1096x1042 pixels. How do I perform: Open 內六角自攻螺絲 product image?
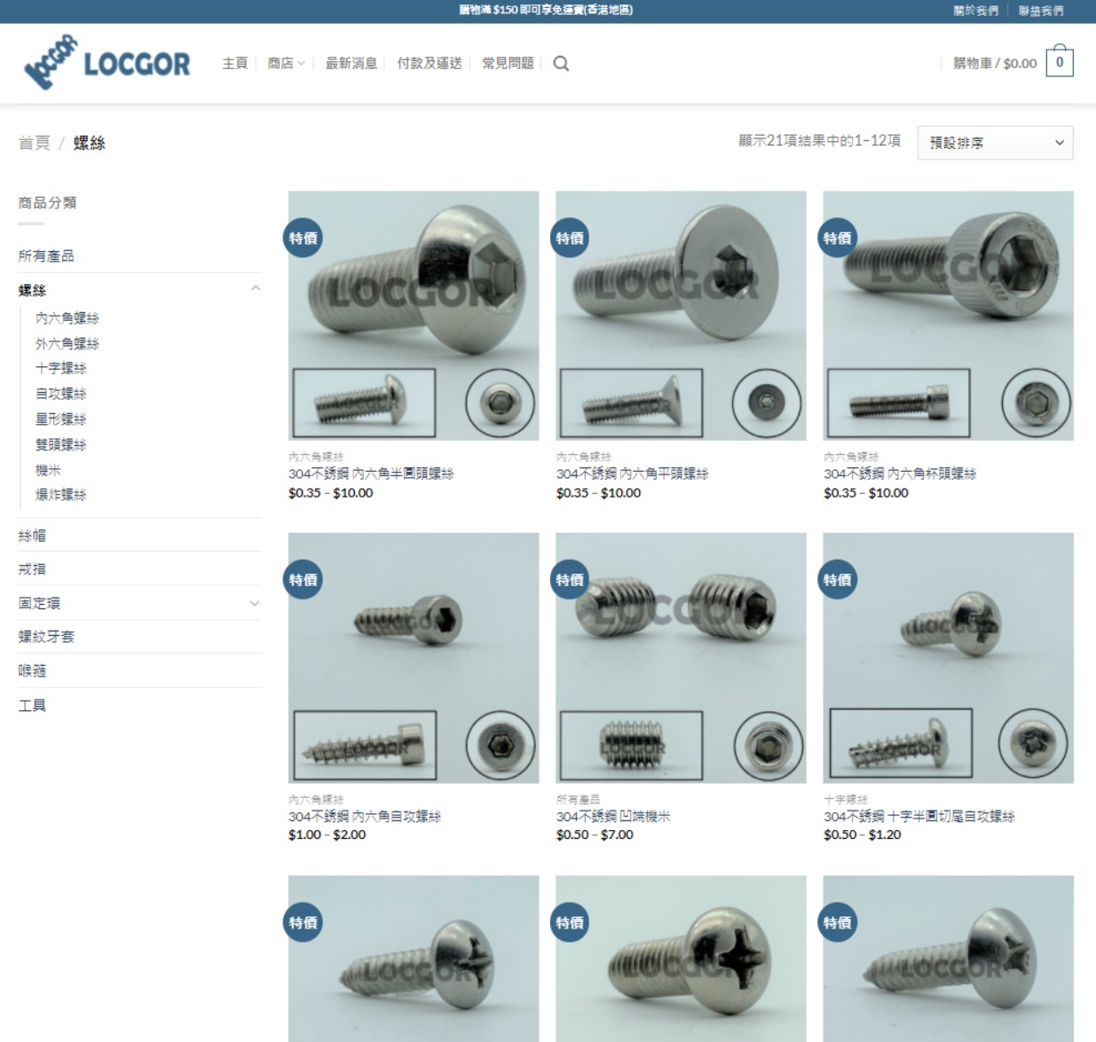[x=414, y=657]
